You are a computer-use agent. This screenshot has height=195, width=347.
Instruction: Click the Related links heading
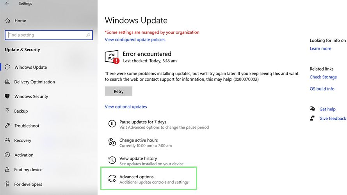[322, 69]
